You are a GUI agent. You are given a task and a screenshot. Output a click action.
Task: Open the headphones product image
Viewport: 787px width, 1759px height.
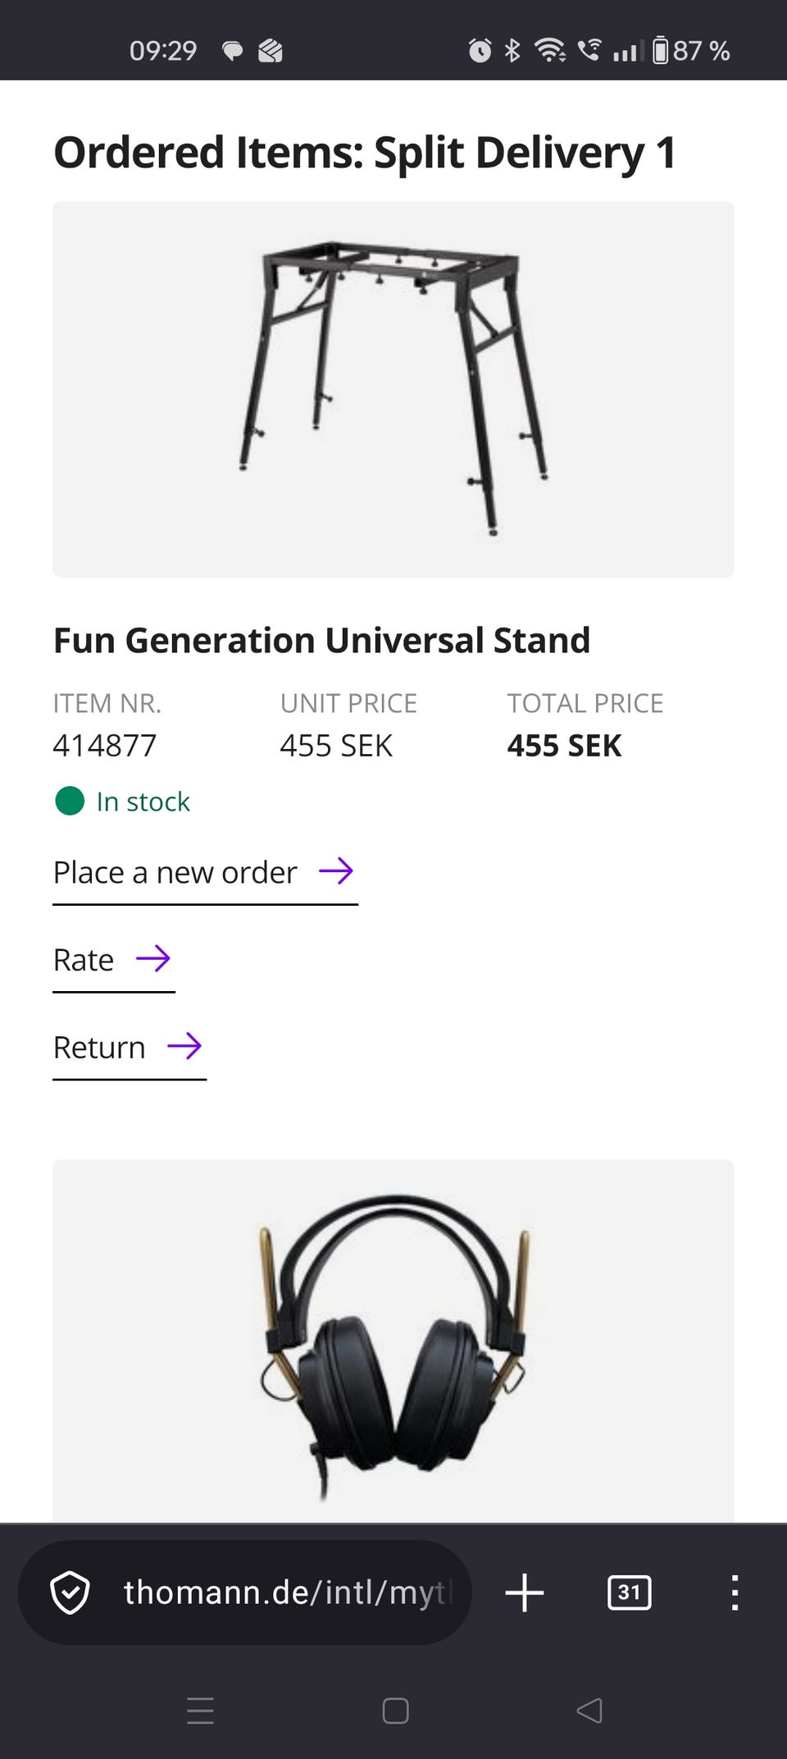pos(393,1341)
